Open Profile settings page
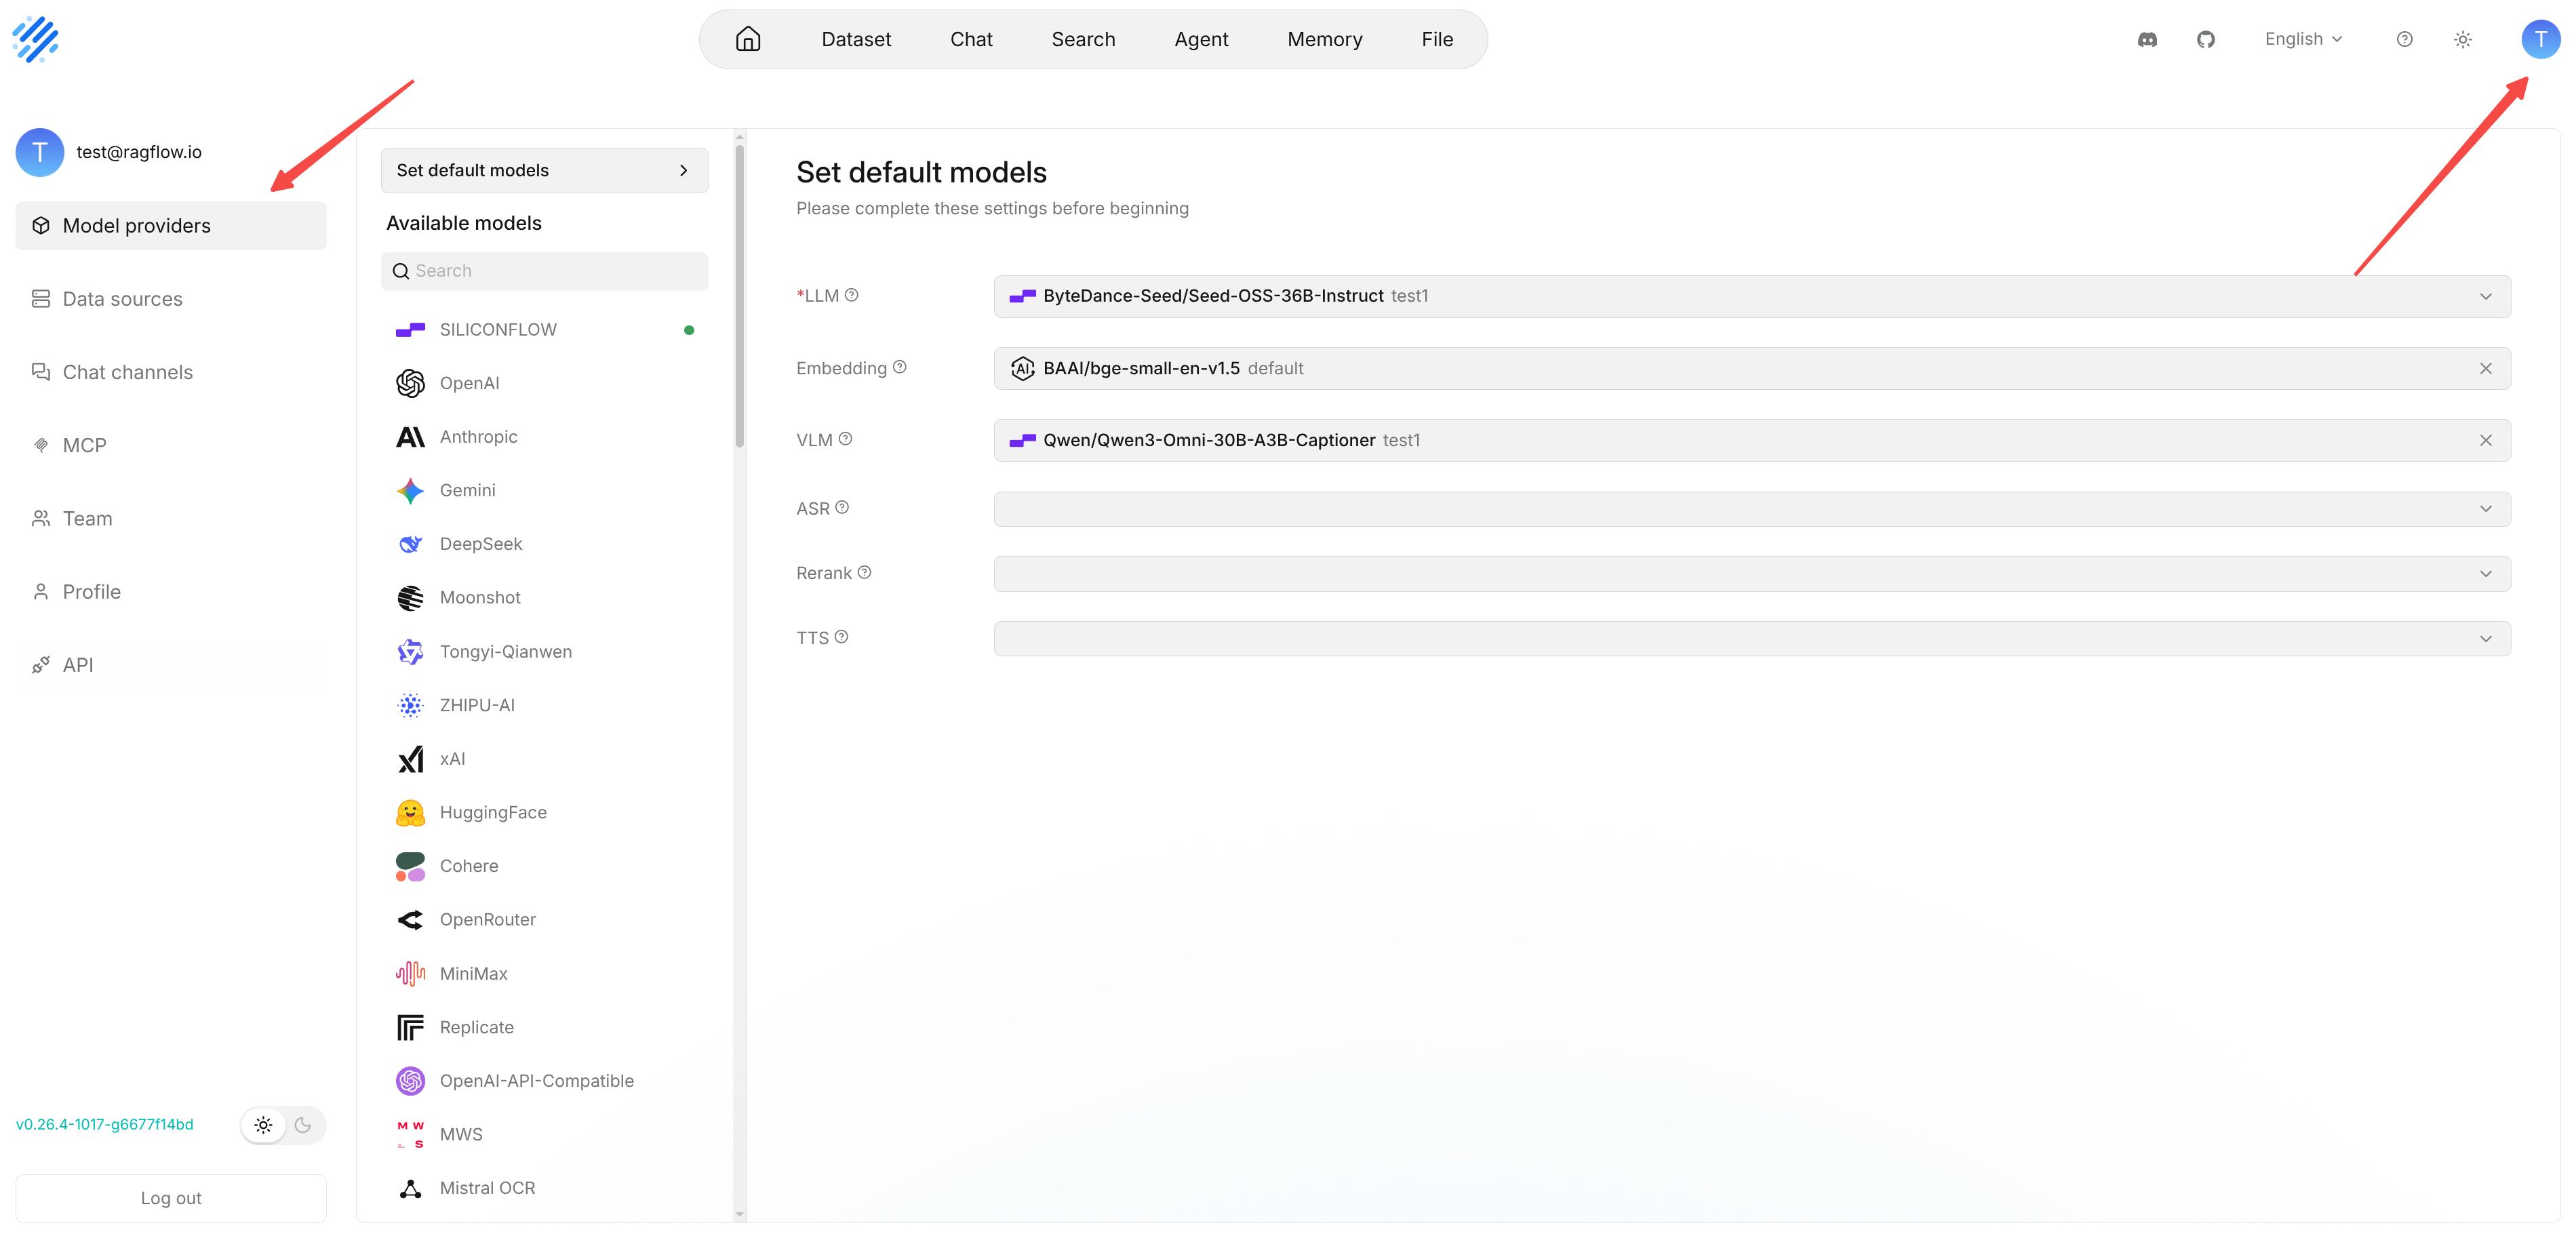2576x1236 pixels. [171, 591]
